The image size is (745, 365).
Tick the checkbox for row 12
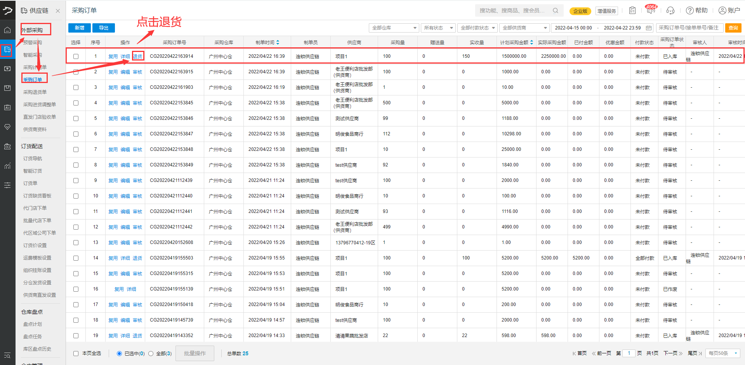pos(76,227)
